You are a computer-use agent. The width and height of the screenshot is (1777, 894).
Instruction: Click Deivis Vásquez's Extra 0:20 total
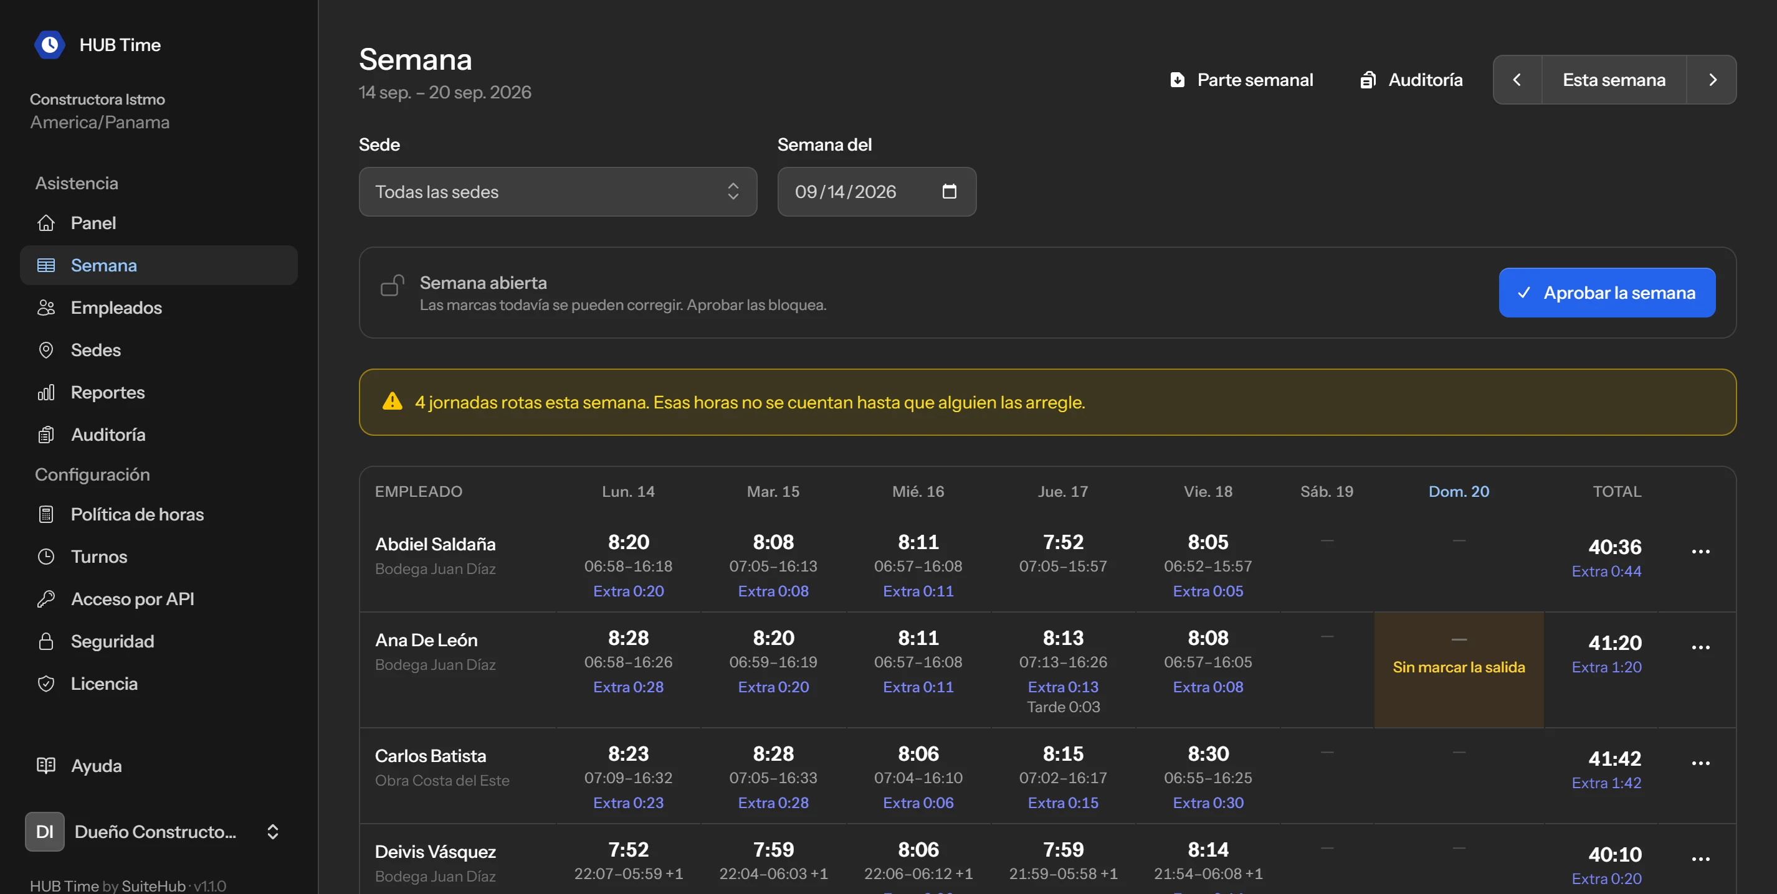(x=1606, y=880)
